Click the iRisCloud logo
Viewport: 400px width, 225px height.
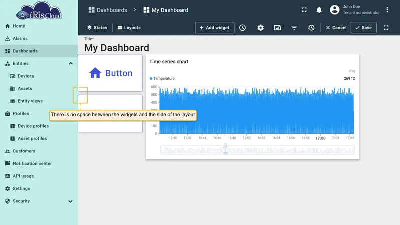(x=39, y=10)
